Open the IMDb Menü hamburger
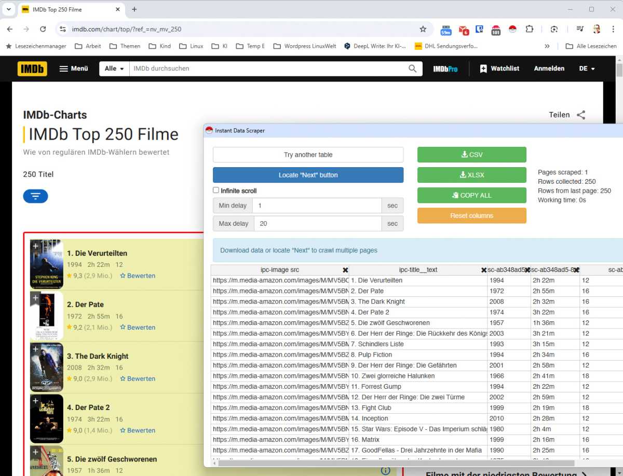The width and height of the screenshot is (623, 476). [x=74, y=69]
